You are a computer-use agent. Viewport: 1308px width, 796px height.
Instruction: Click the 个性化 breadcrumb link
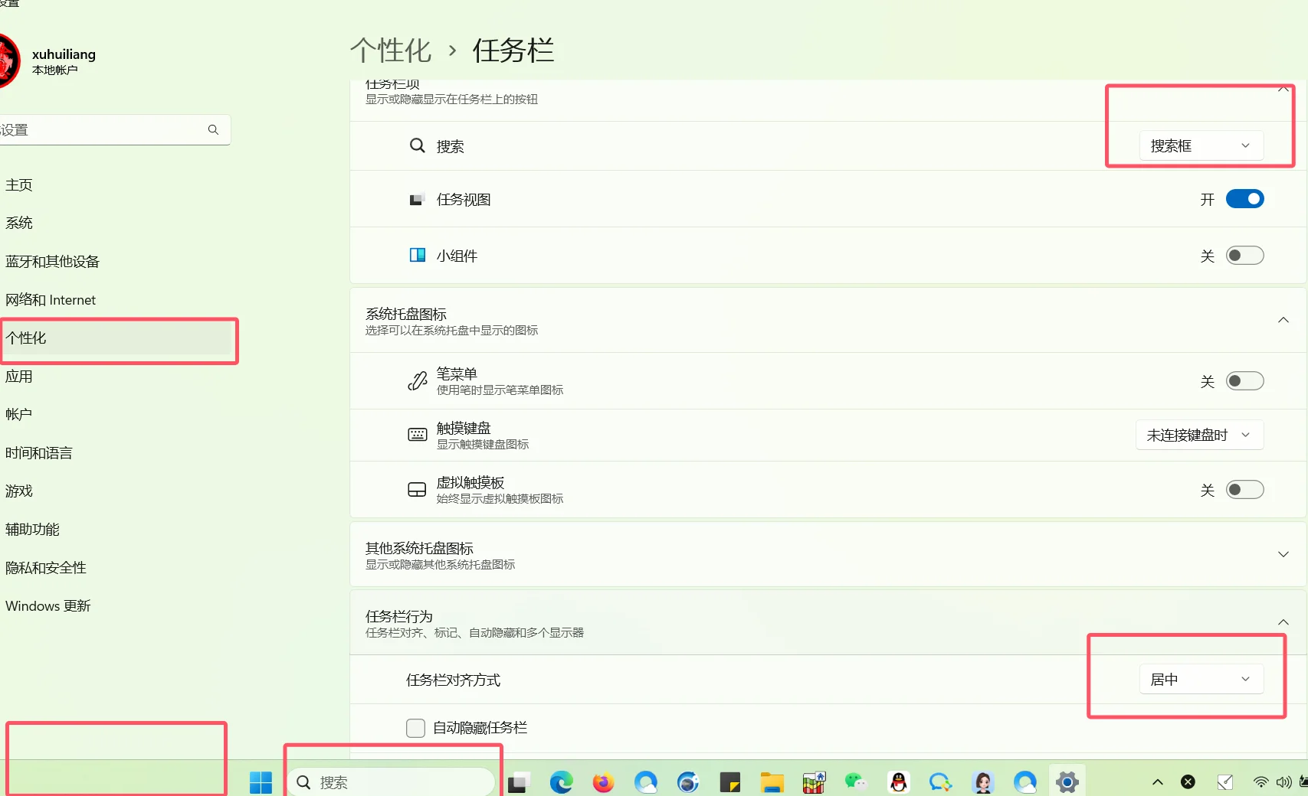click(391, 51)
